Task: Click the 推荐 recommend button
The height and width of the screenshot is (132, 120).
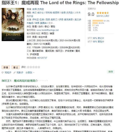Action: coord(111,72)
